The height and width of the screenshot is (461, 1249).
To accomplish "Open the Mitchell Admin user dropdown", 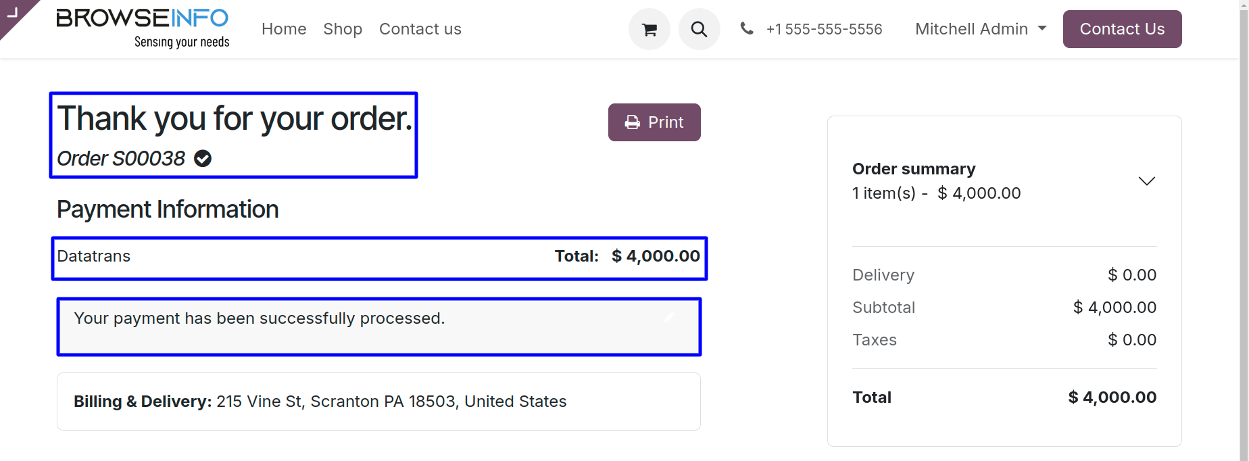I will [981, 29].
